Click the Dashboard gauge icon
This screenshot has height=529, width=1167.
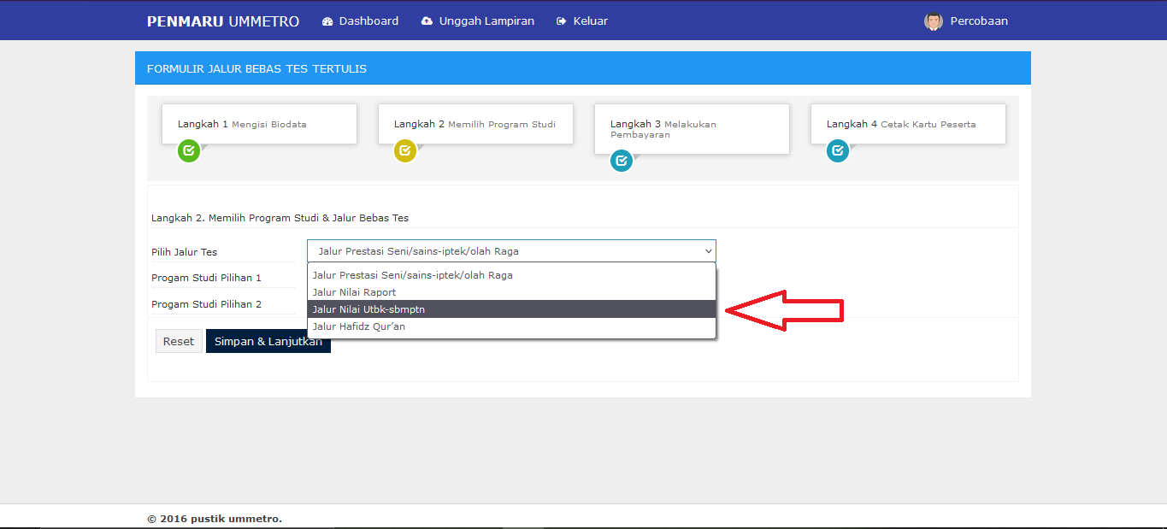coord(327,21)
